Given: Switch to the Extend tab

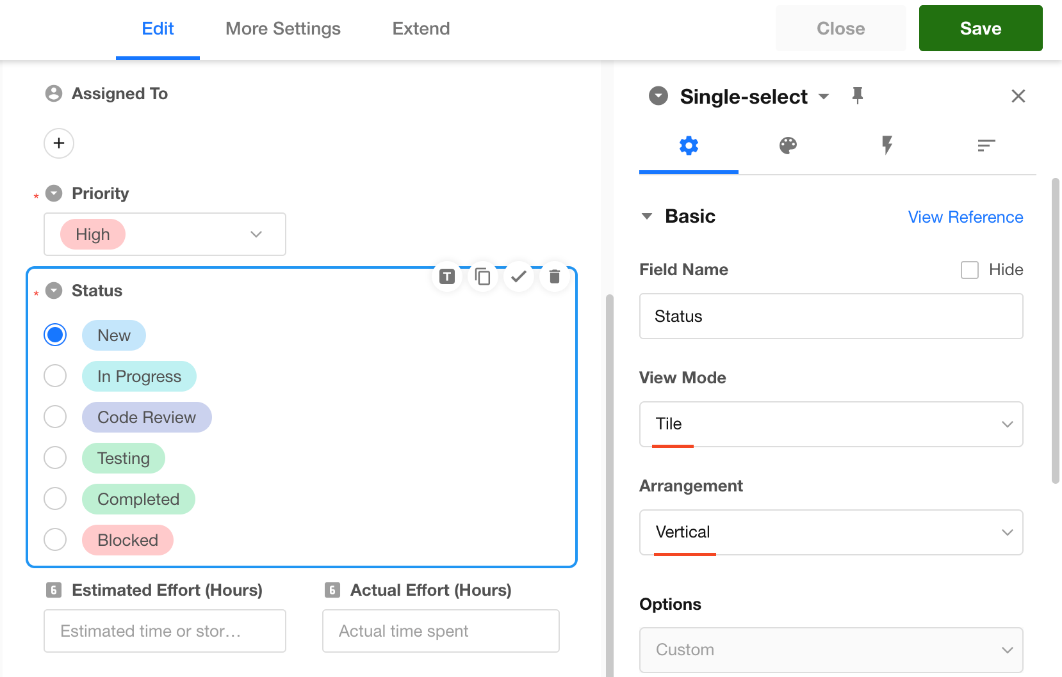Looking at the screenshot, I should (421, 29).
